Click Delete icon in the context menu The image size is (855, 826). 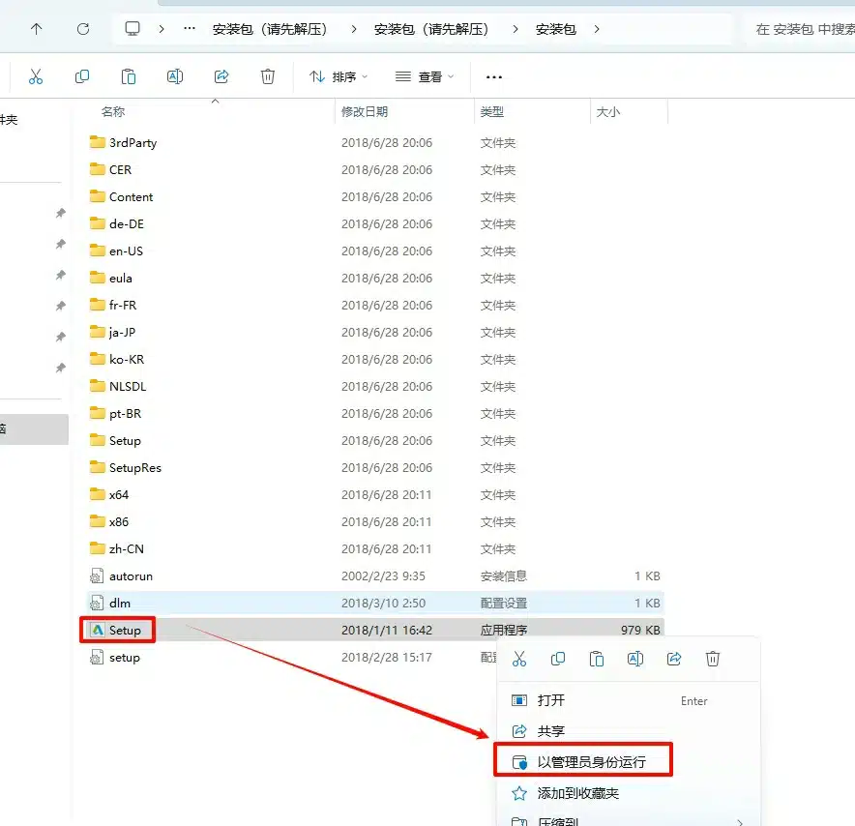(x=713, y=659)
